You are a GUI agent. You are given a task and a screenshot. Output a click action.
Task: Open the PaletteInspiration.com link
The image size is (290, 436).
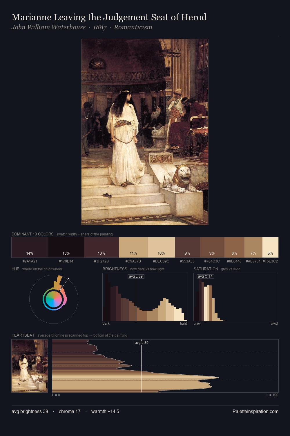pos(255,411)
